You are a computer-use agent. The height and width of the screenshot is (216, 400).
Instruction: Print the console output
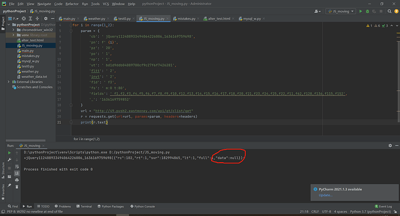coord(17,180)
